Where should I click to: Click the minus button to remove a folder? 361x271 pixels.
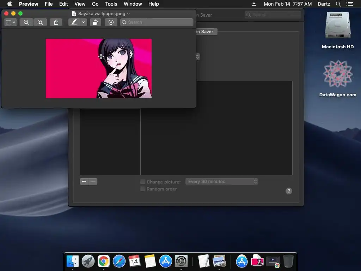point(93,182)
